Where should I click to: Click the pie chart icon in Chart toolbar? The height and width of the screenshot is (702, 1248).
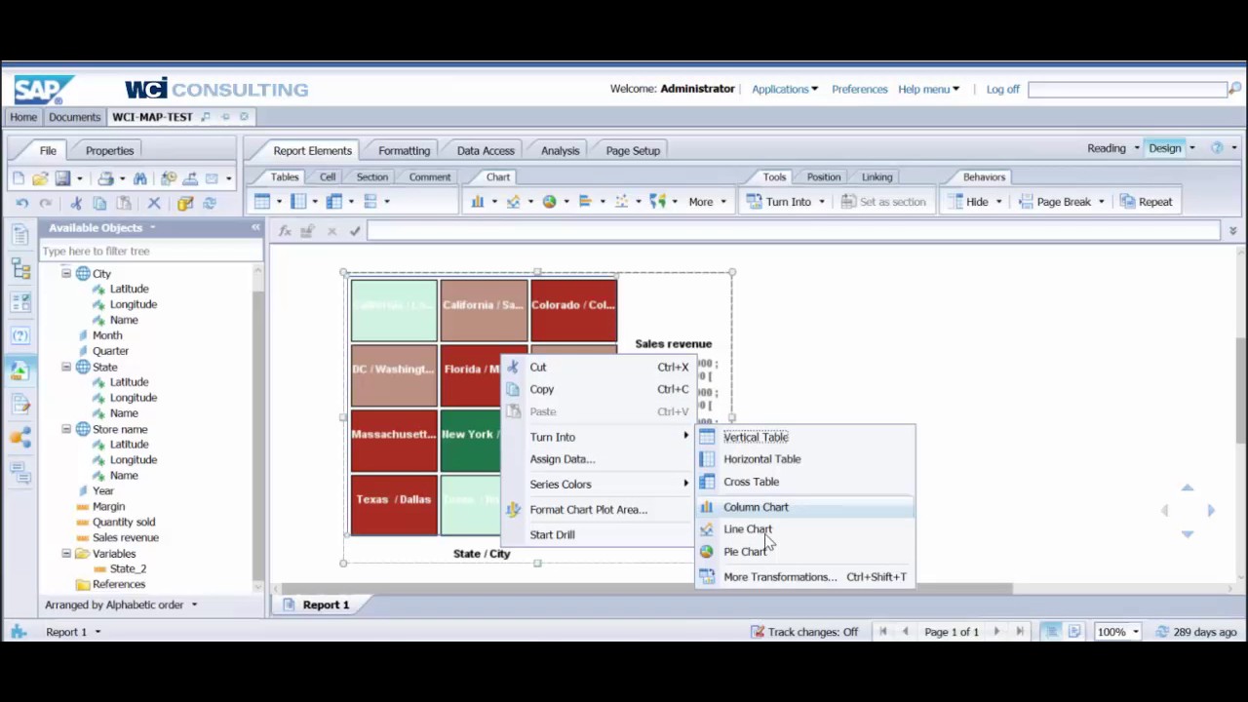(x=550, y=202)
